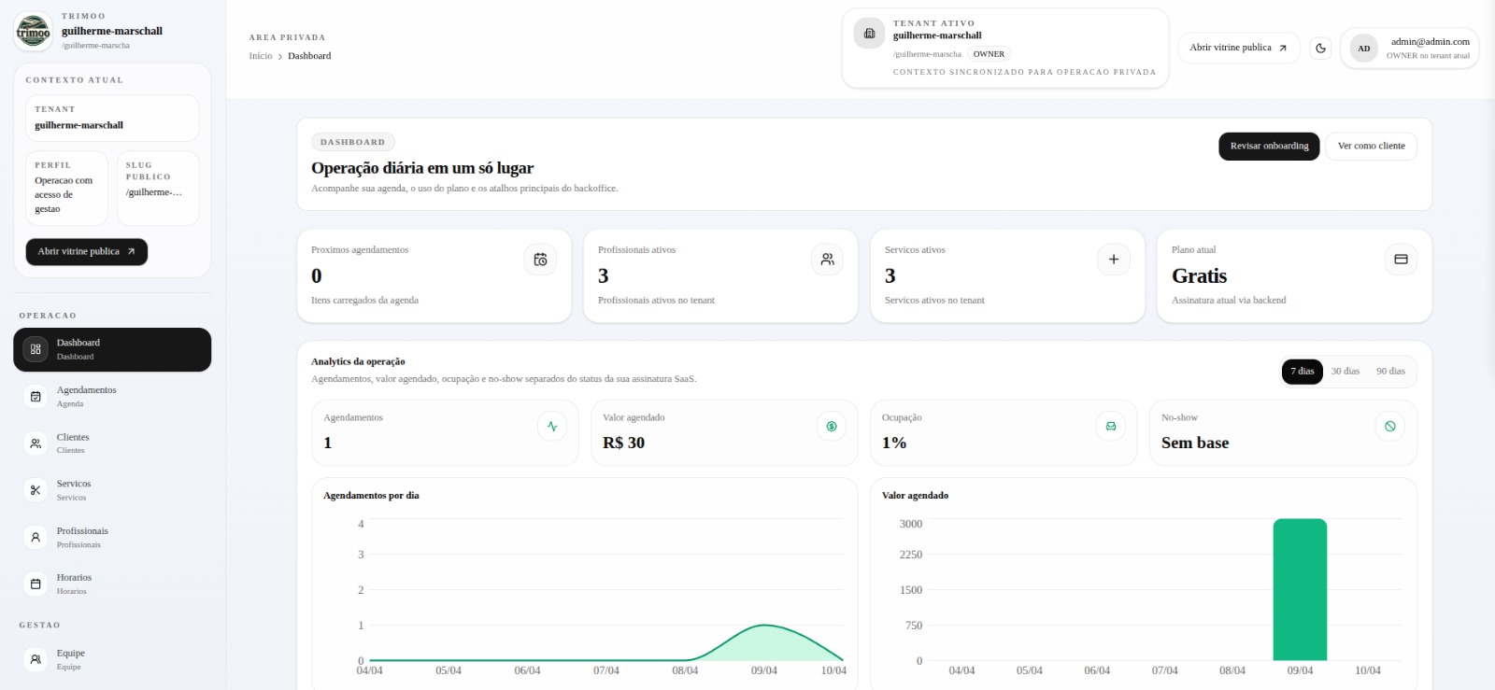Image resolution: width=1495 pixels, height=690 pixels.
Task: Click the building icon beside Tenant Ativo
Action: click(x=869, y=34)
